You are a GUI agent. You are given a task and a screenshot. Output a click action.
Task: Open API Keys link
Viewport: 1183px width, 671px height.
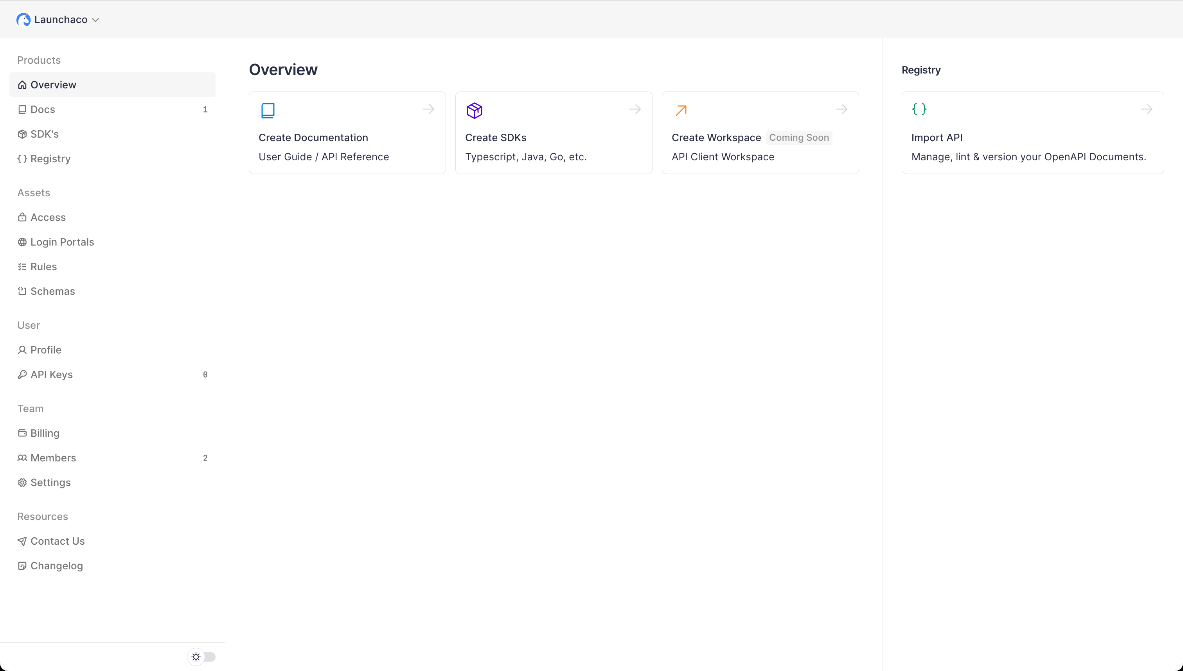[113, 375]
